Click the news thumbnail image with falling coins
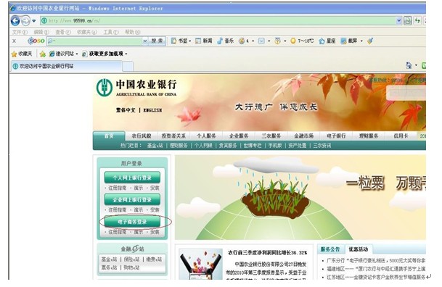This screenshot has width=442, height=287. (201, 264)
